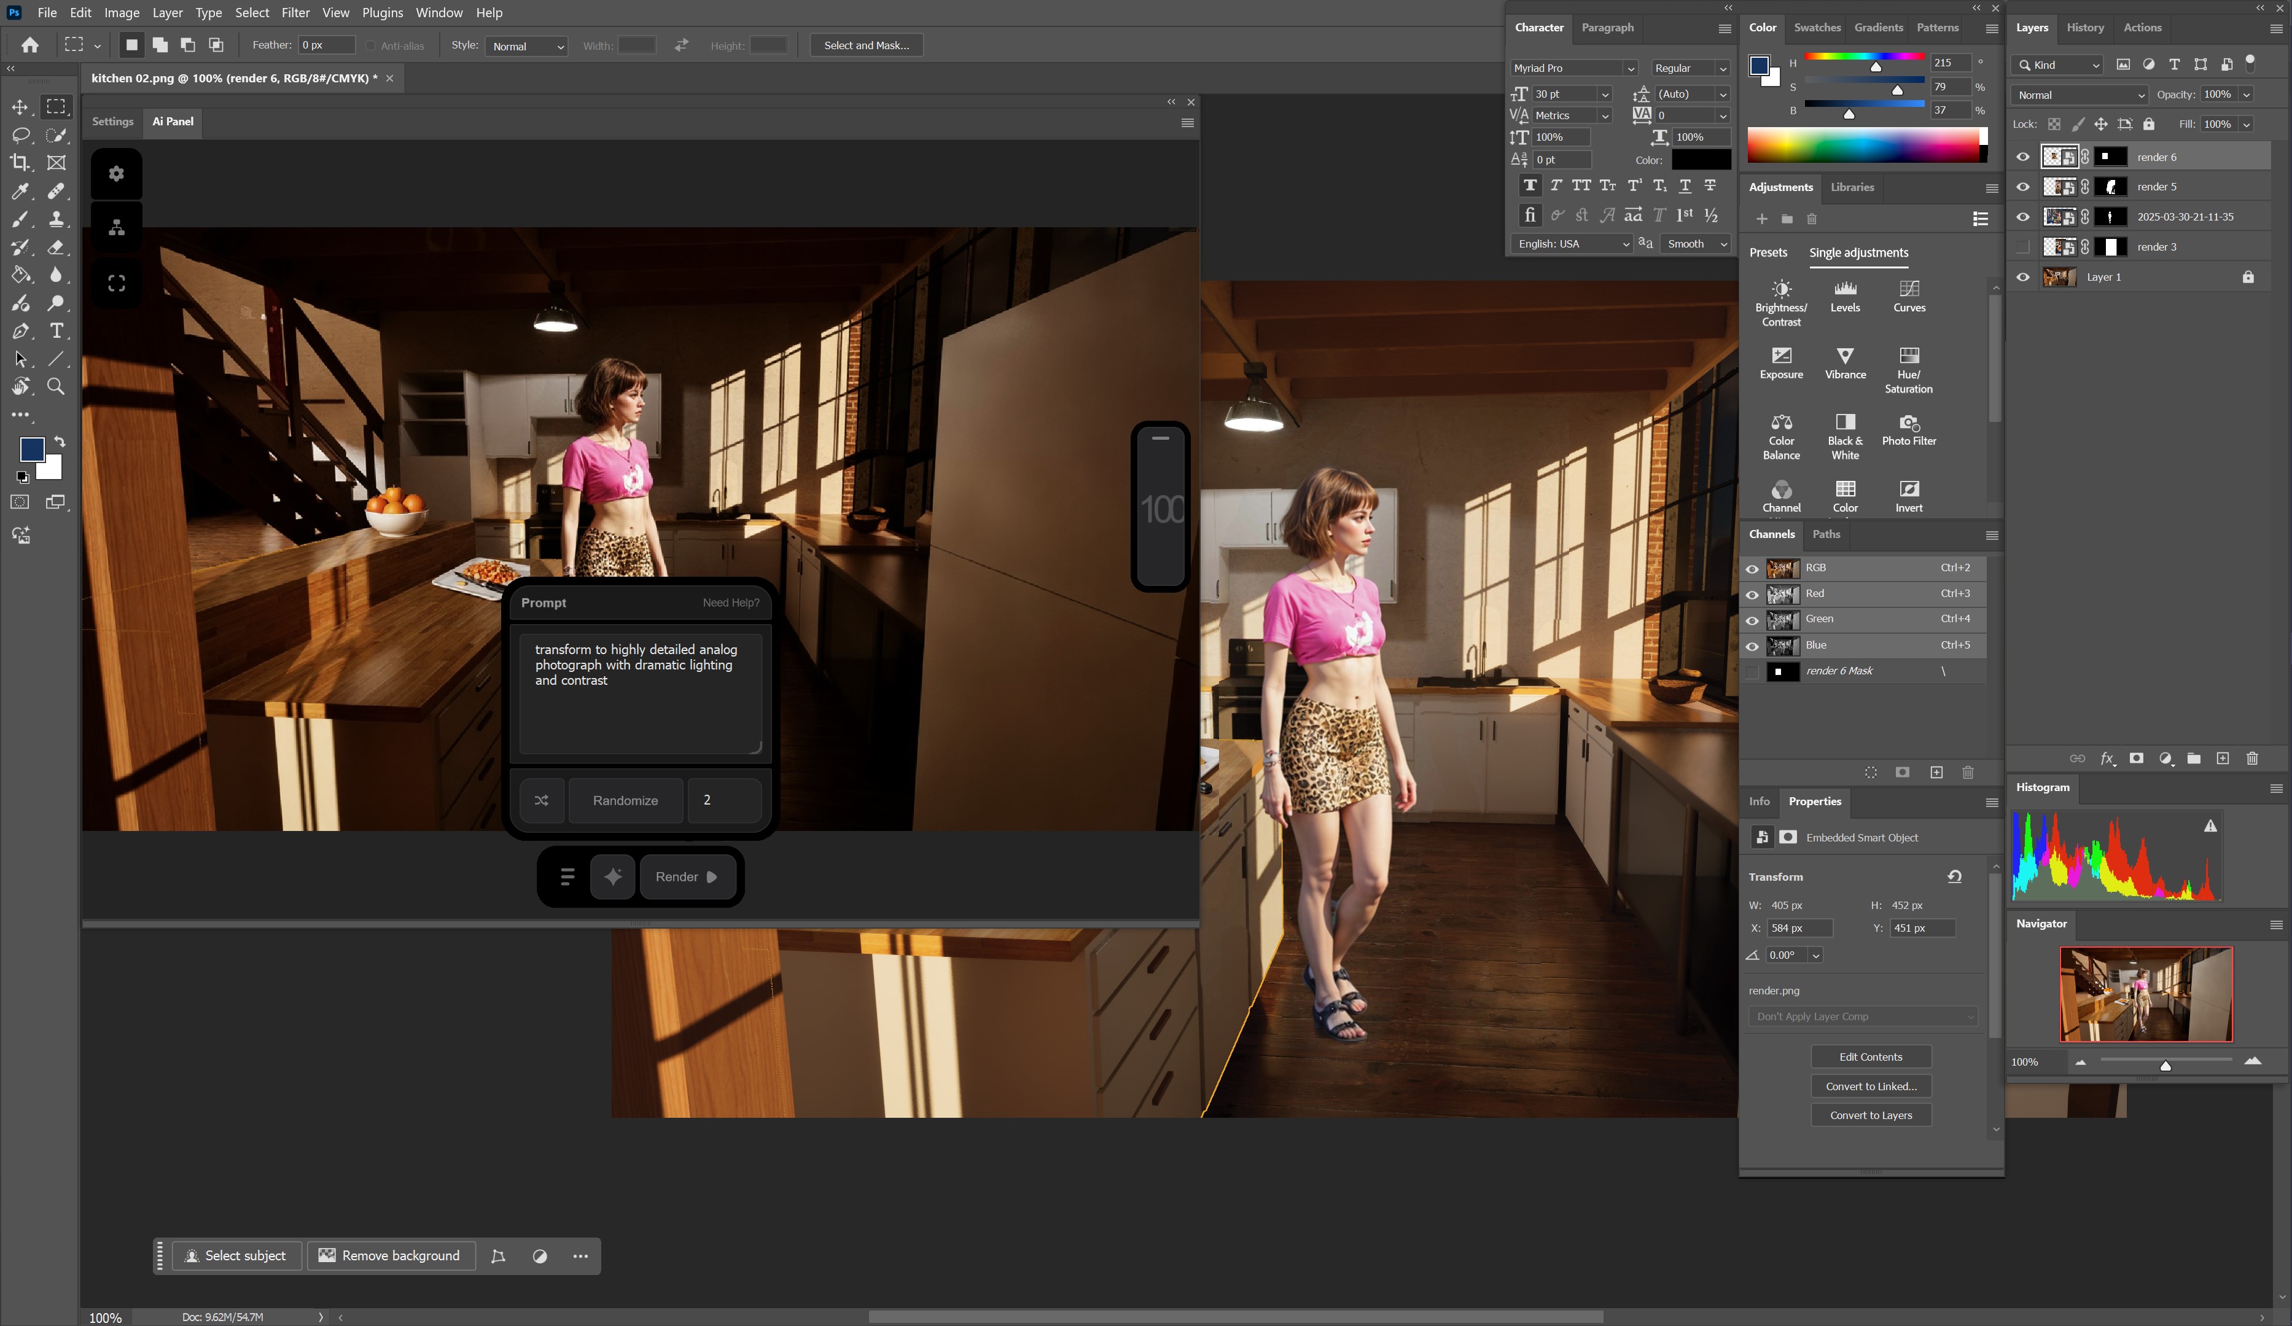Open the Filter menu
This screenshot has height=1326, width=2292.
tap(295, 13)
